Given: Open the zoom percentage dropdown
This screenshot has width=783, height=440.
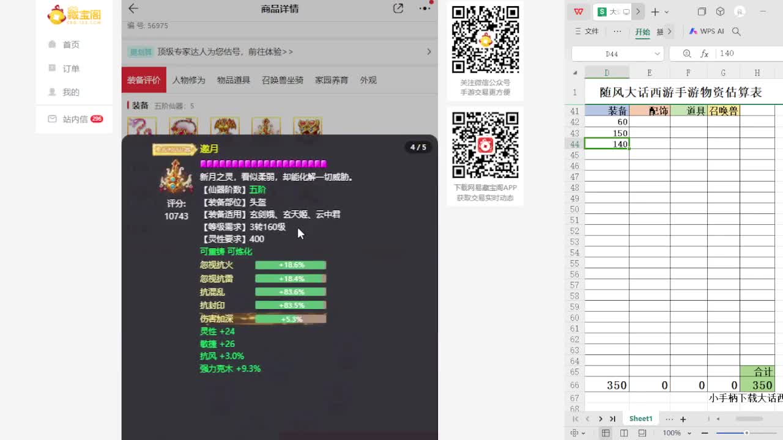Looking at the screenshot, I should (675, 433).
